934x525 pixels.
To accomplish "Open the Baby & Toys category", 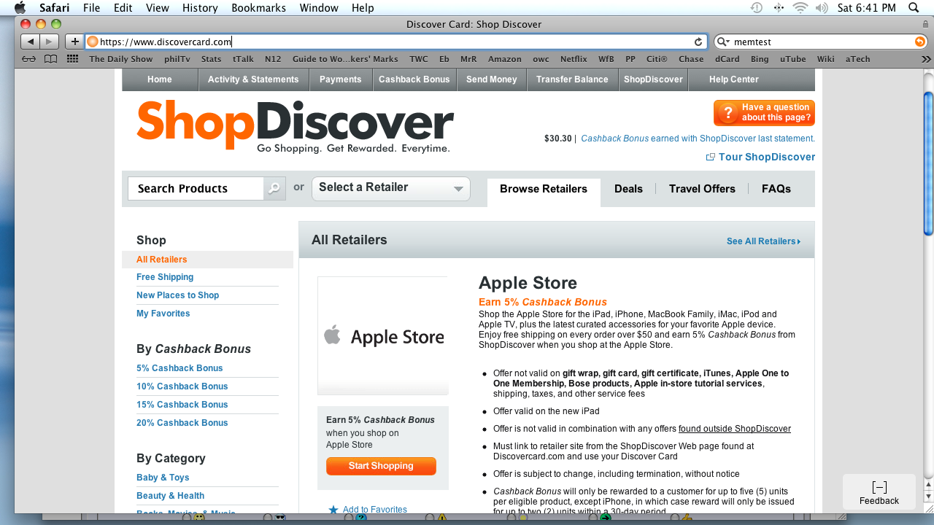I will (163, 478).
